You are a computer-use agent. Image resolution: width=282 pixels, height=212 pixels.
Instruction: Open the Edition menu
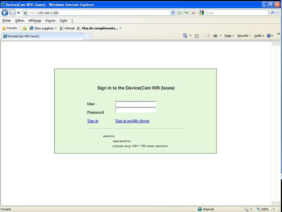[x=20, y=20]
